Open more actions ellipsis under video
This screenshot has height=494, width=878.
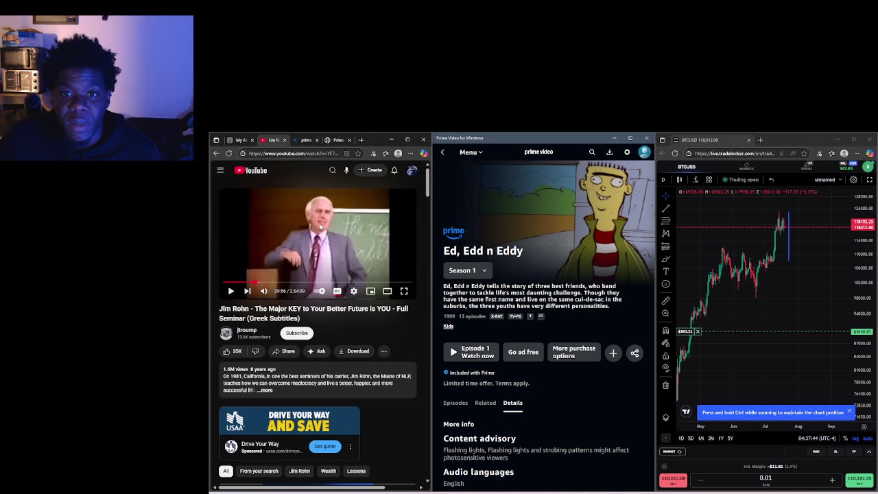tap(384, 351)
